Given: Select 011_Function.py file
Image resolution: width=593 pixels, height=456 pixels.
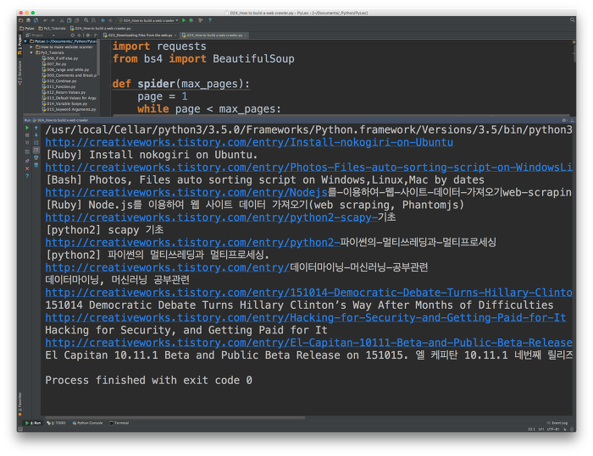Looking at the screenshot, I should point(58,87).
